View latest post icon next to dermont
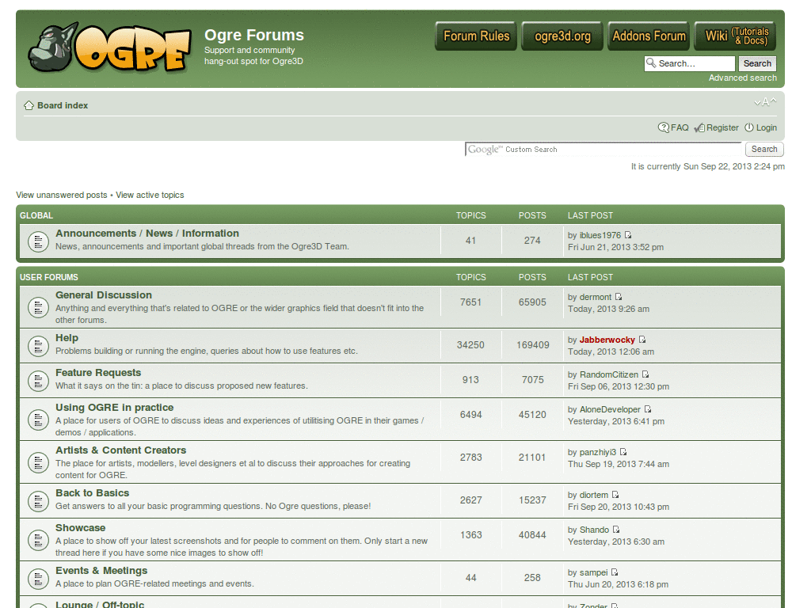811x608 pixels. (619, 297)
